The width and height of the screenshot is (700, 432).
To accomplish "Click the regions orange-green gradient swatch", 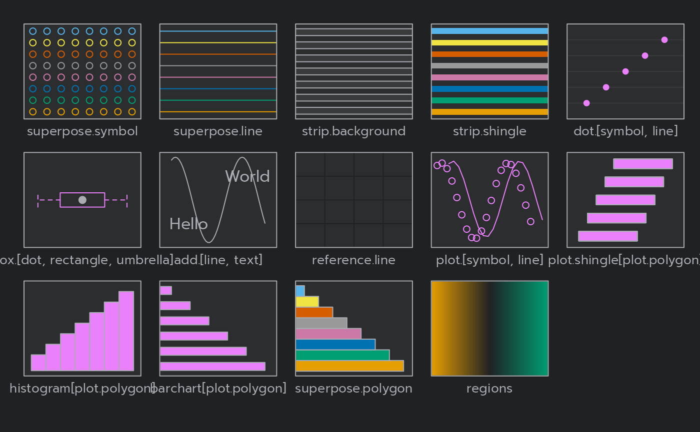I will pyautogui.click(x=489, y=328).
